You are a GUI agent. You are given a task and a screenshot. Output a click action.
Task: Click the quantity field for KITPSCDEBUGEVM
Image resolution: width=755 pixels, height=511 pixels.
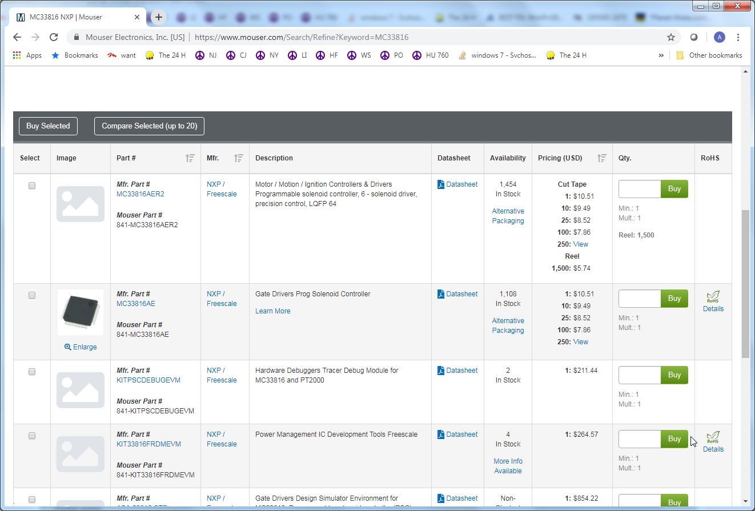point(640,375)
